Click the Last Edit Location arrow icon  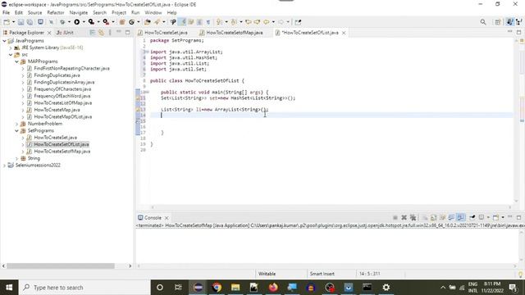click(x=248, y=22)
